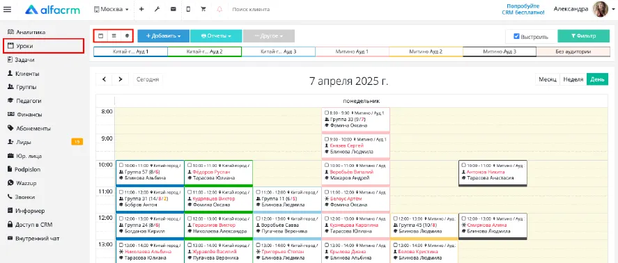
Task: Check the Князев Сергей lesson checkbox
Action: [326, 139]
